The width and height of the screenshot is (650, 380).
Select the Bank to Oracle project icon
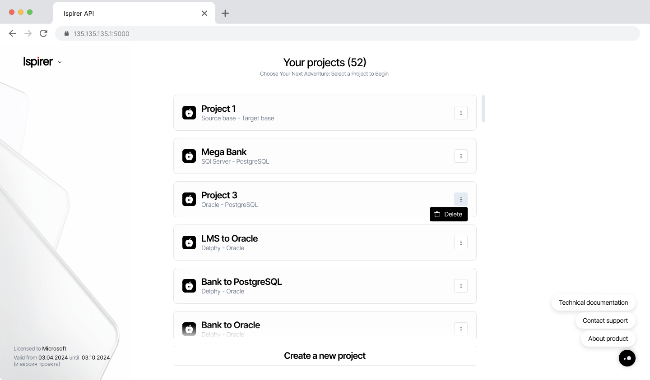189,329
